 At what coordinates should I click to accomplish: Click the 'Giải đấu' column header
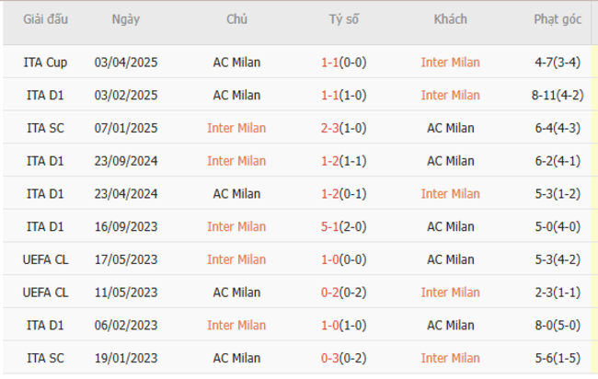coord(46,19)
